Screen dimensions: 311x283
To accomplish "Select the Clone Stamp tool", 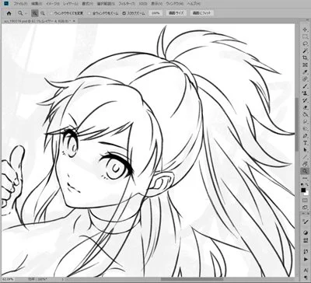I will coord(306,93).
